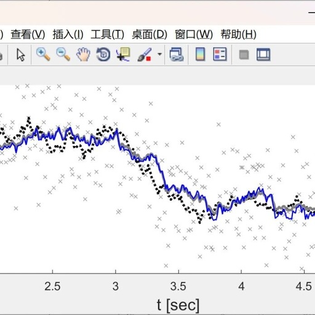Open the 查看(V) menu
The height and width of the screenshot is (315, 315).
click(28, 34)
